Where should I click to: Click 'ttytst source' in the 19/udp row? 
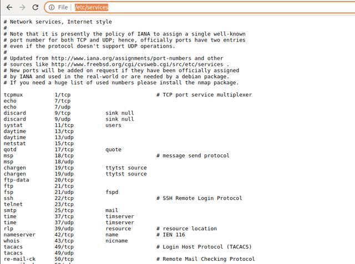tap(126, 174)
